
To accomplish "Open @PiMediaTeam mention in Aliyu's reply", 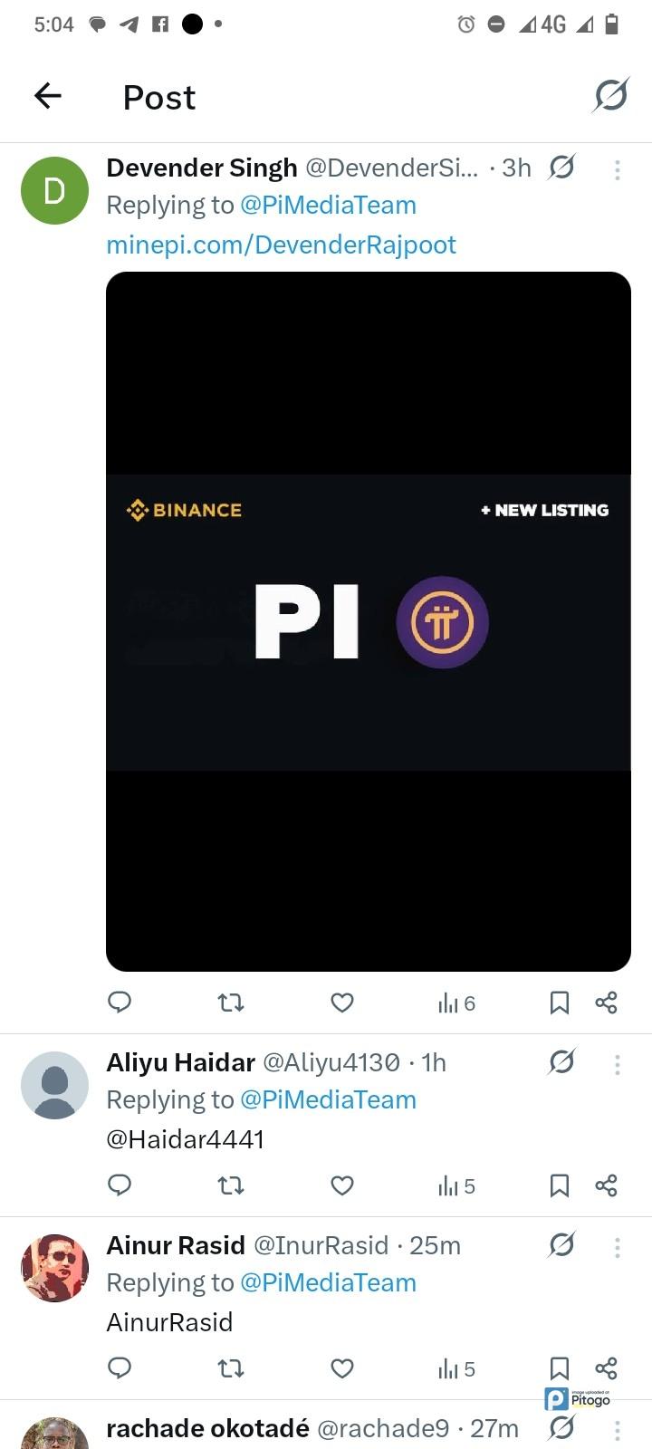I will pyautogui.click(x=328, y=1099).
